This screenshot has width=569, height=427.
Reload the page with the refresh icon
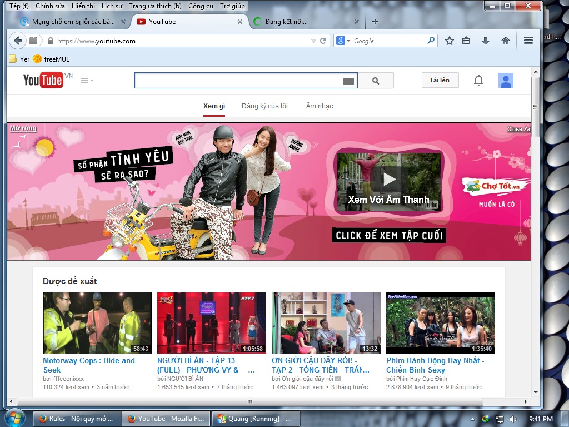point(323,41)
